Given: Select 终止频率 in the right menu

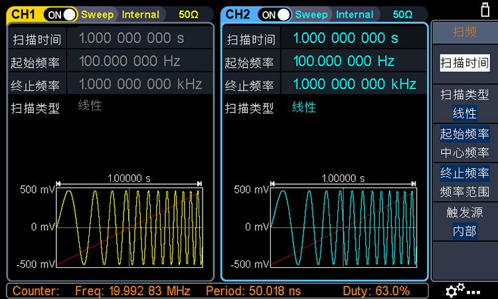Looking at the screenshot, I should click(465, 173).
